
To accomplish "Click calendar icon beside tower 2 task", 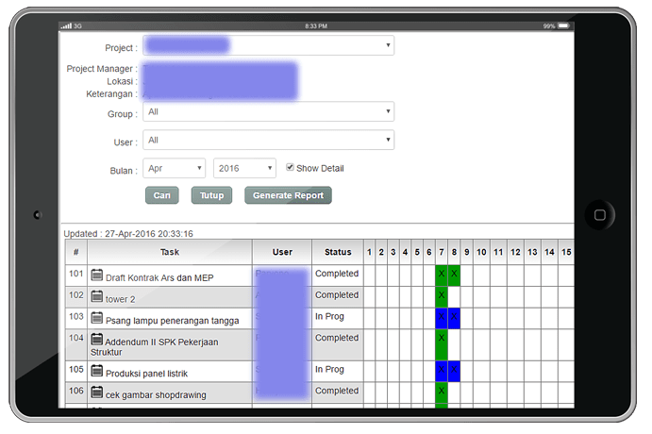I will 97,296.
